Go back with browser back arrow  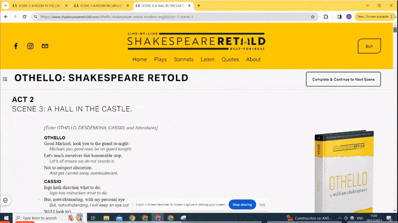[6, 17]
